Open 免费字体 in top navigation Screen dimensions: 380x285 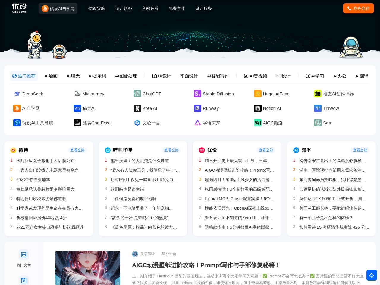[177, 8]
